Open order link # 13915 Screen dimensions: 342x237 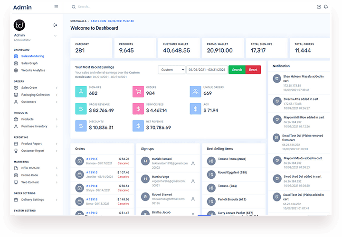coord(92,173)
